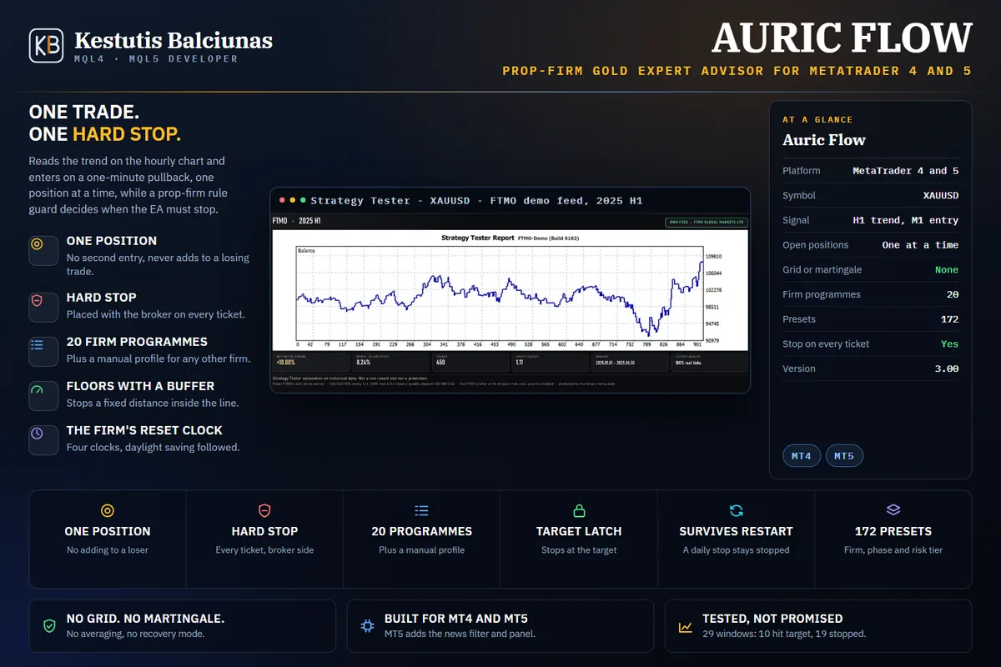
Task: Click the 172 Presets card title
Action: (x=893, y=531)
